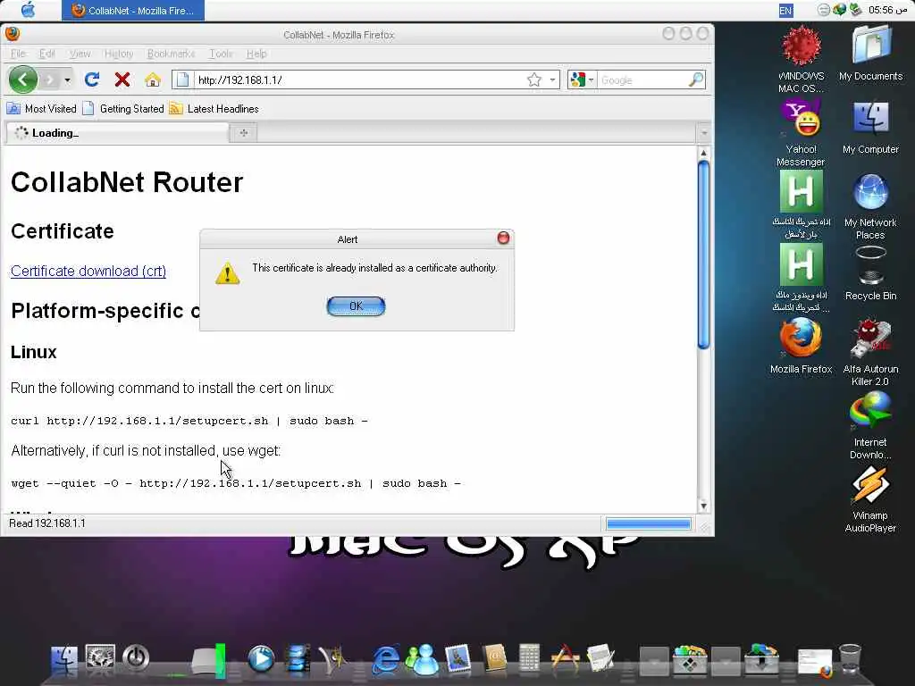Click the grayed forward arrow button
915x686 pixels.
[50, 79]
